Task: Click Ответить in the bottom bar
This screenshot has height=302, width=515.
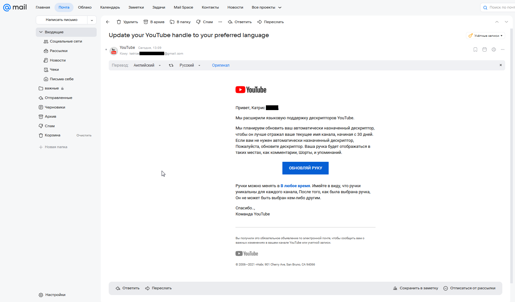Action: [x=128, y=288]
